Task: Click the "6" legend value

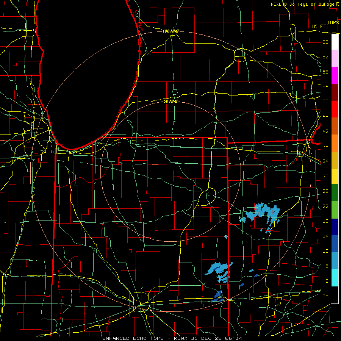Action: 327,266
